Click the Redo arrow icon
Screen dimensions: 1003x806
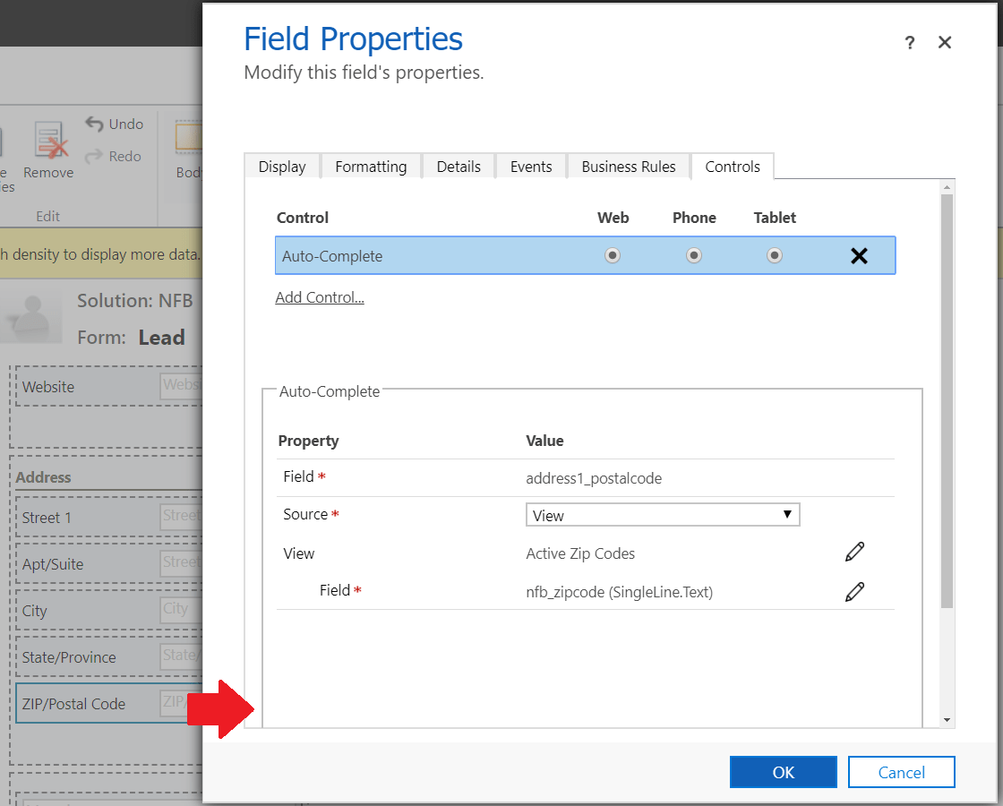point(95,156)
